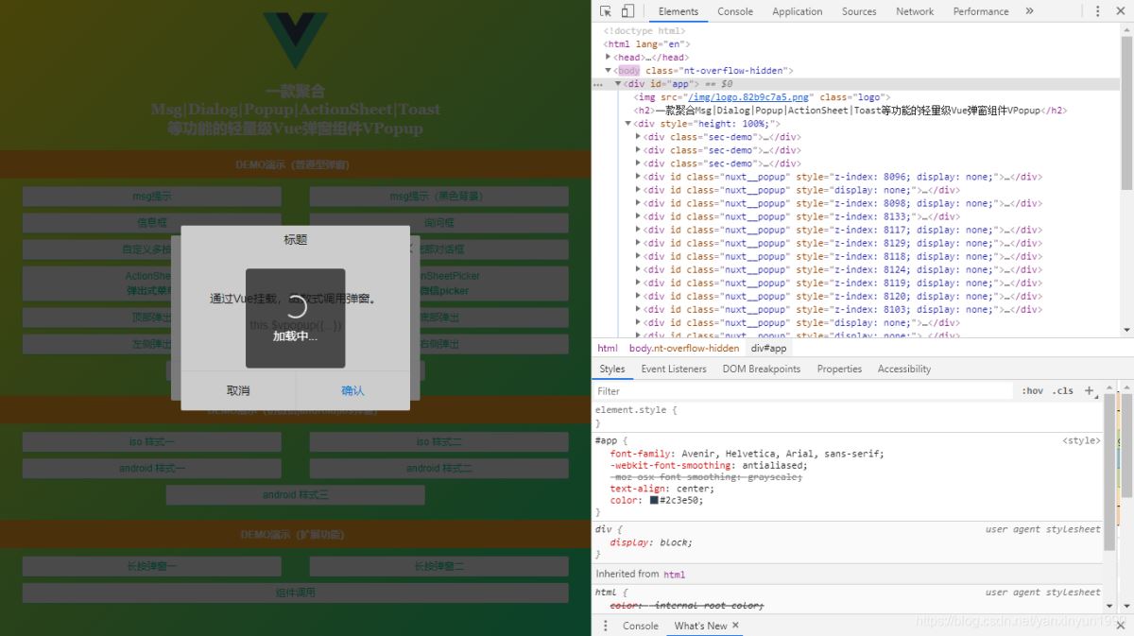Open the DevTools customize menu (three dots)

1097,10
